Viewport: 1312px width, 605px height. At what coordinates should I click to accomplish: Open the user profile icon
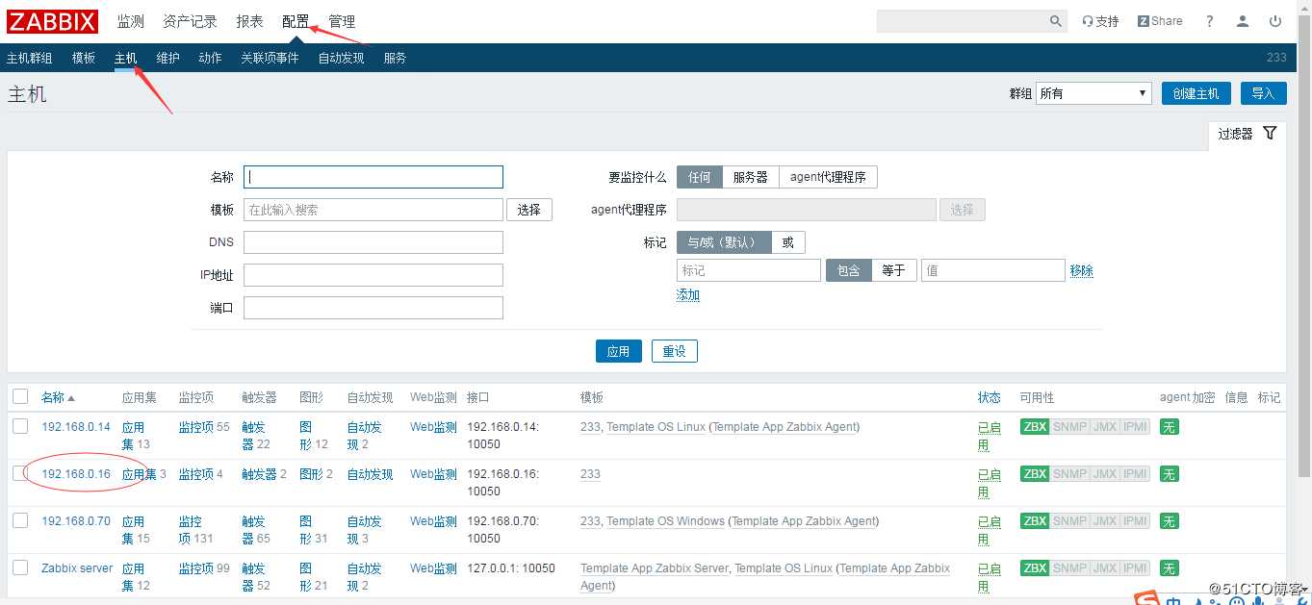[1243, 21]
